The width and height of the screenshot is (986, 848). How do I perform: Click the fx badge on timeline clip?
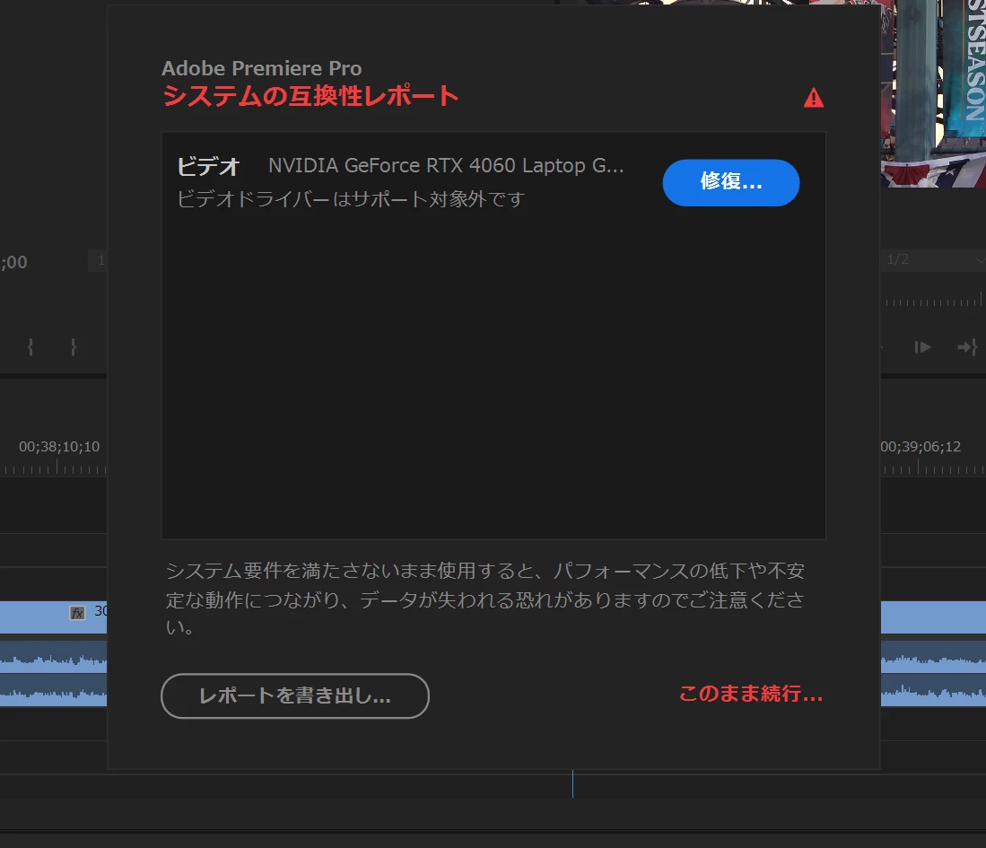click(x=77, y=613)
